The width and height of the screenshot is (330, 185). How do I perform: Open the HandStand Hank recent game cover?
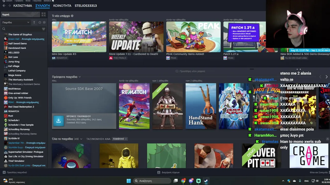[x=201, y=106]
